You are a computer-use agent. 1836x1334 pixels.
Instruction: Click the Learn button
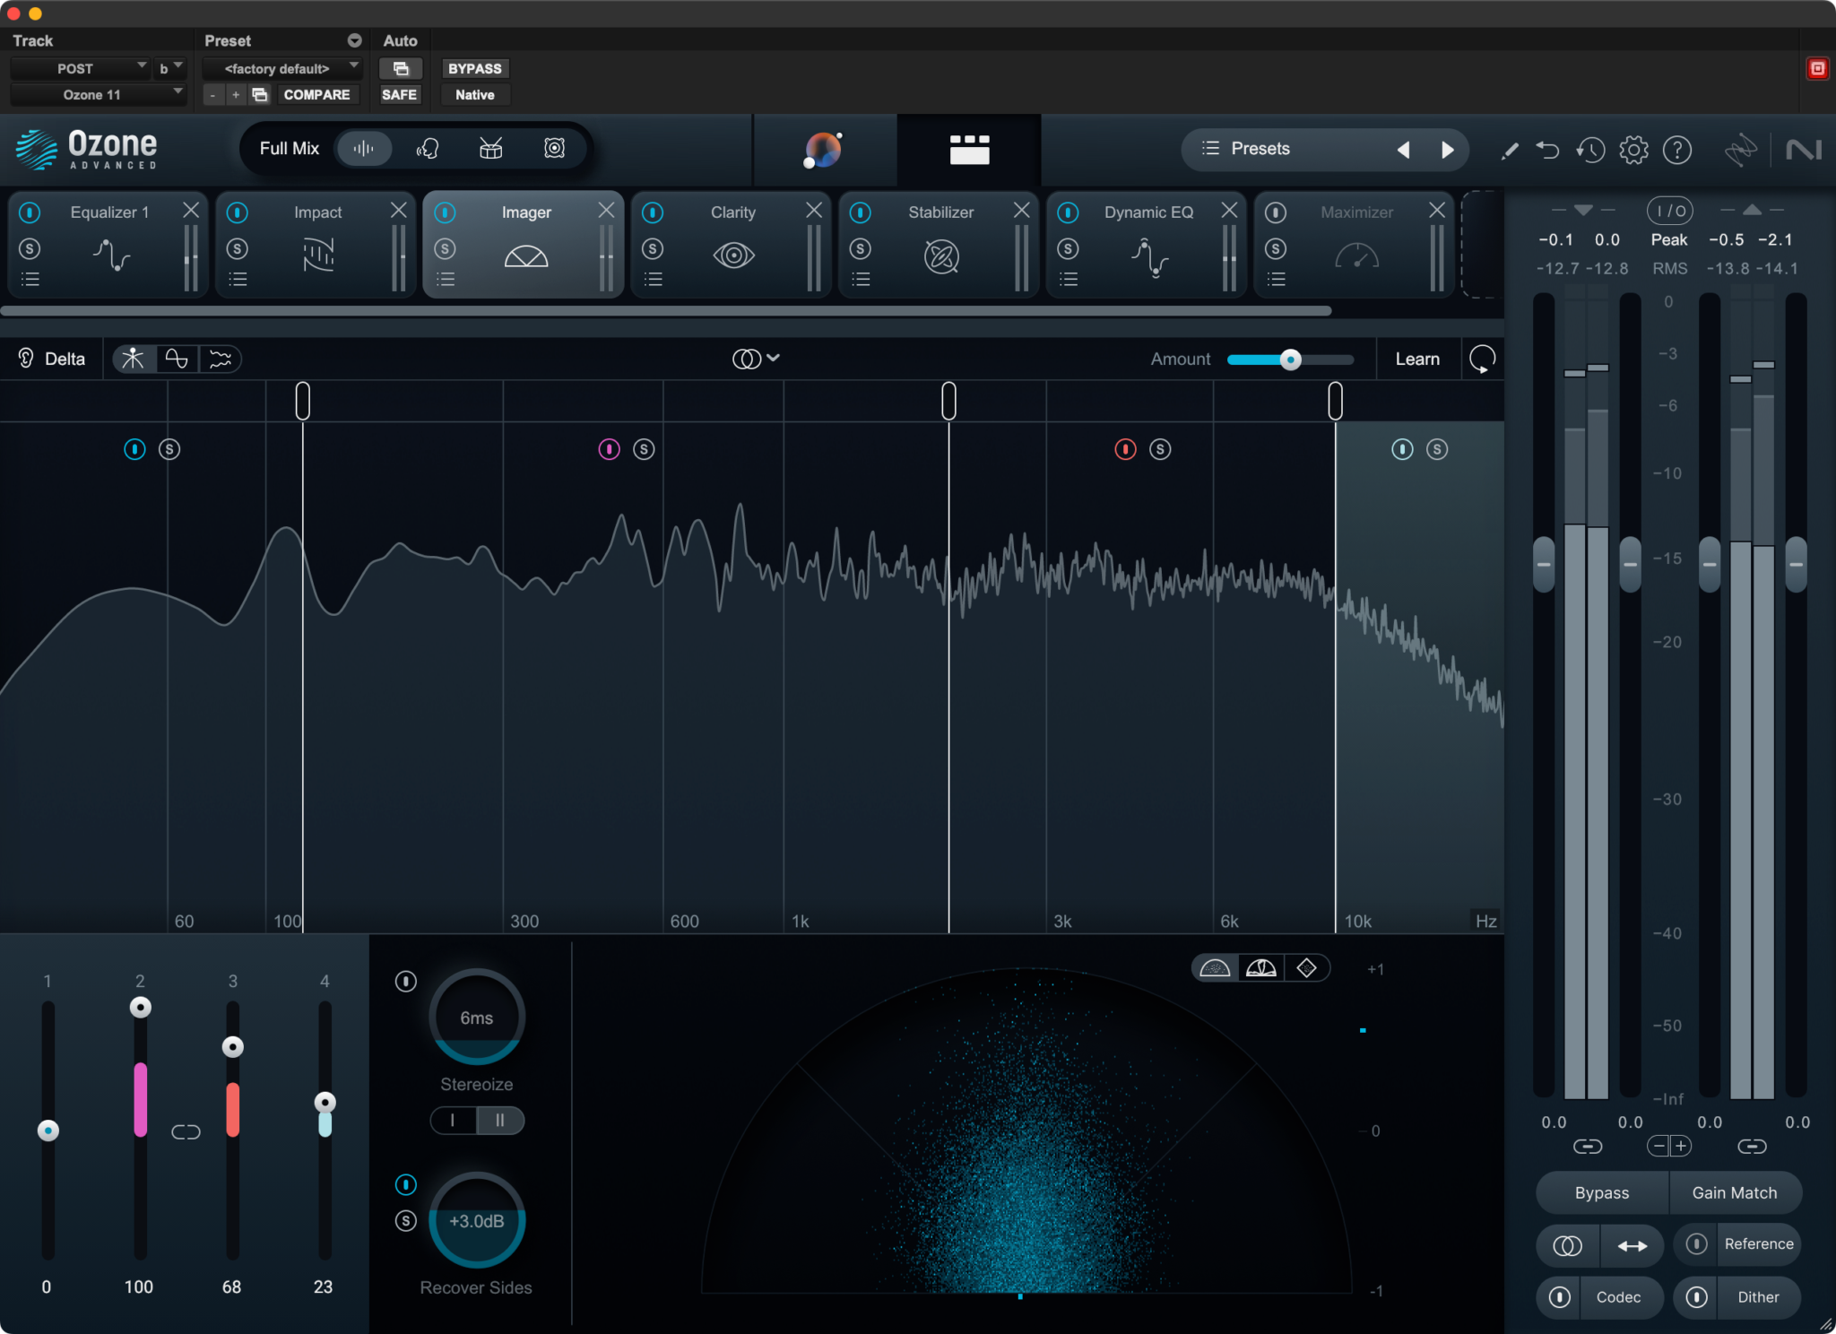(x=1417, y=359)
